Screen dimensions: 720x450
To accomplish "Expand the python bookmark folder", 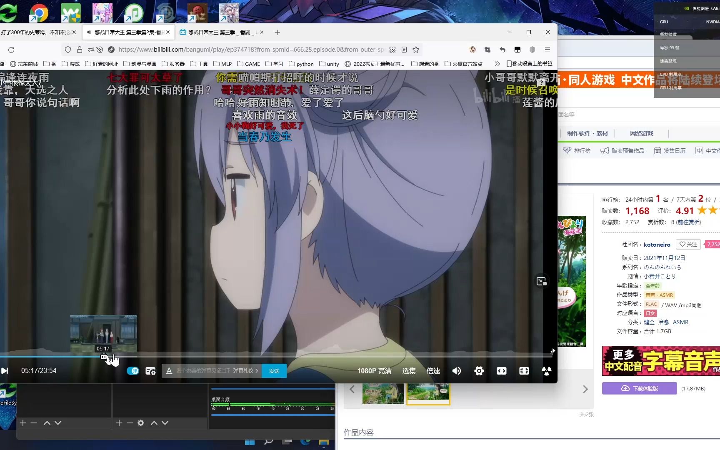I will pos(301,64).
